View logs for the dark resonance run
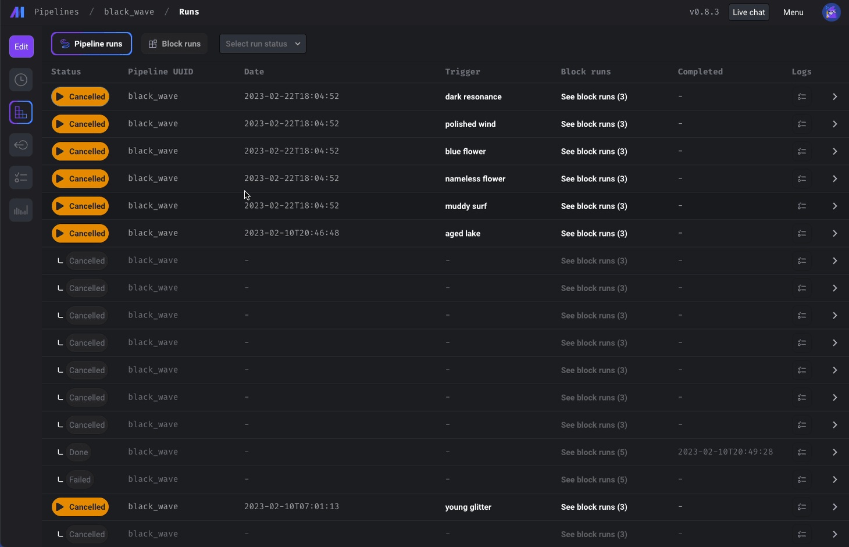The width and height of the screenshot is (849, 547). [802, 96]
